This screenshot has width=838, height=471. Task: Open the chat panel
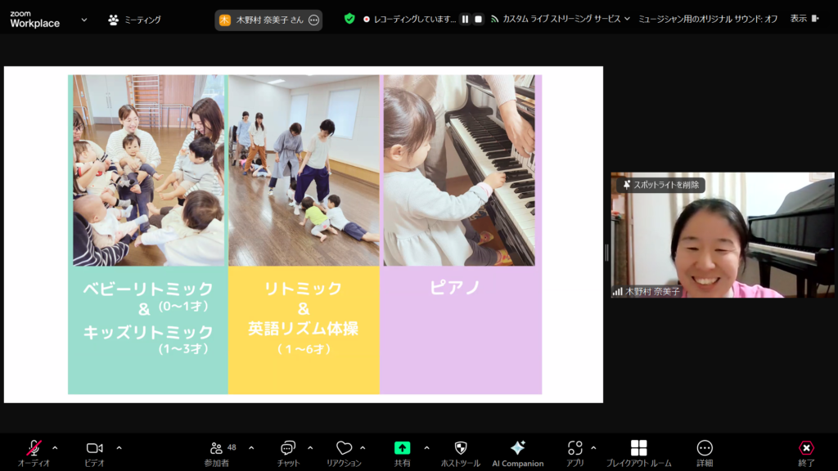click(287, 448)
